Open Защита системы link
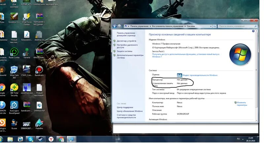Image resolution: width=264 pixels, height=149 pixels. (x=124, y=51)
